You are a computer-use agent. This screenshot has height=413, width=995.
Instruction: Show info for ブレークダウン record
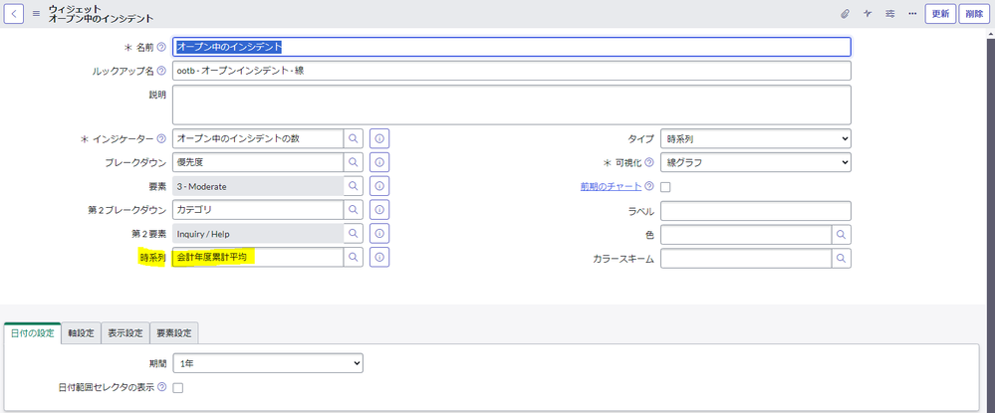pos(379,162)
